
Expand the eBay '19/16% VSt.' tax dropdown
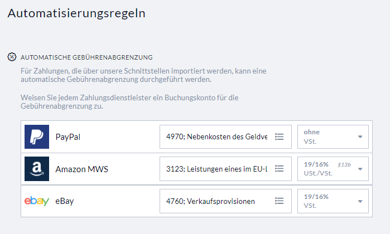click(360, 201)
